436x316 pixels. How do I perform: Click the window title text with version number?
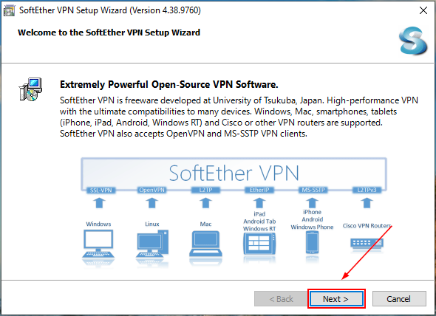click(110, 10)
